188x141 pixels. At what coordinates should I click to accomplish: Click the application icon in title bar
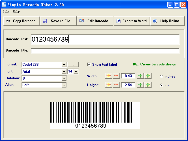[x=4, y=5]
